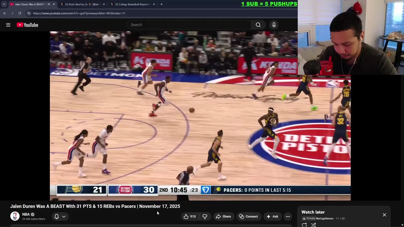Close the Posts liked by Zo tab
This screenshot has width=404, height=227.
click(104, 4)
